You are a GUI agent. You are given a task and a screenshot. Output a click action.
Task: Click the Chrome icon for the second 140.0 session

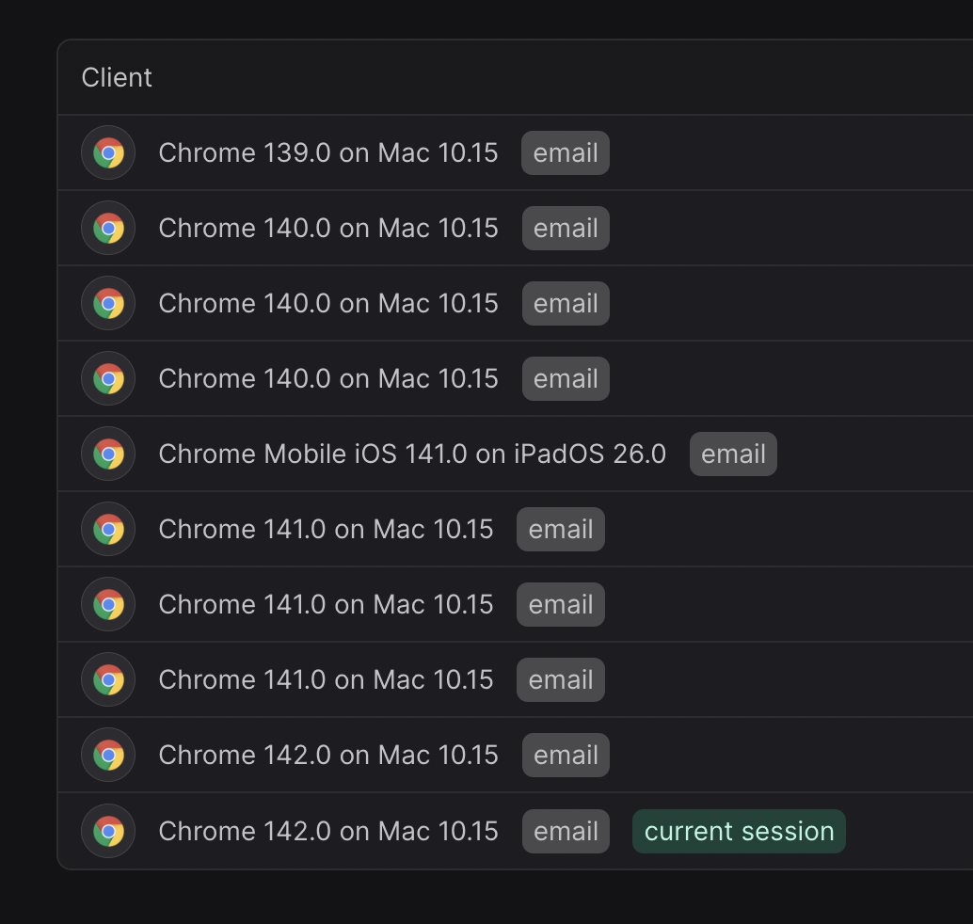[107, 303]
